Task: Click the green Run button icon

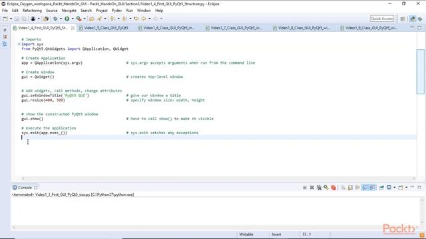Action: pos(67,19)
